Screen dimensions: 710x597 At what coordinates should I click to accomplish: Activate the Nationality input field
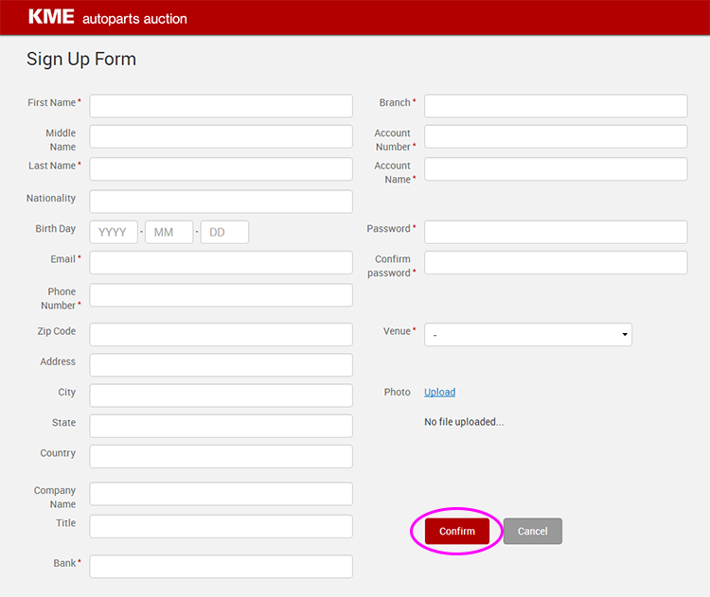pos(221,202)
